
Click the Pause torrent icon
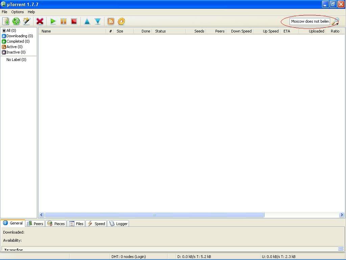click(x=63, y=21)
